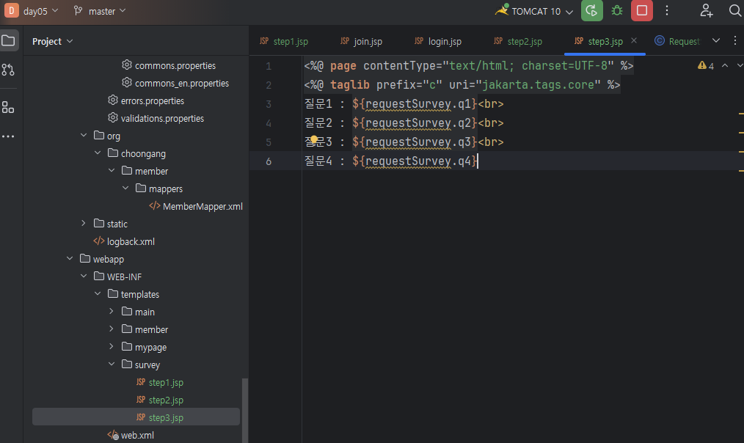Image resolution: width=744 pixels, height=443 pixels.
Task: Open the master branch dropdown
Action: click(100, 11)
